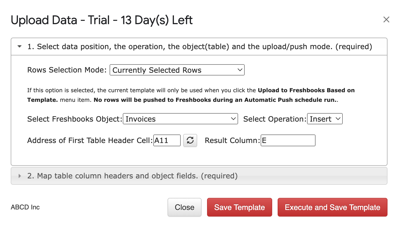Open the Rows Selection Mode dropdown
Viewport: 407px width, 230px height.
[177, 70]
